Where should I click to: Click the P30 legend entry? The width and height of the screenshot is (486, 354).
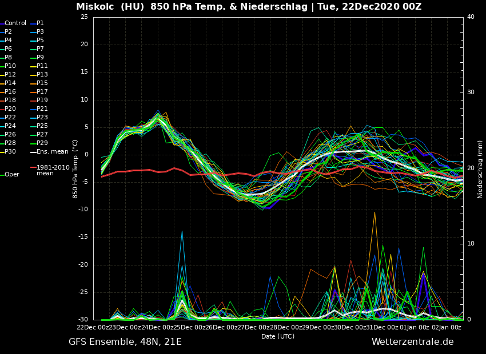tap(10, 152)
